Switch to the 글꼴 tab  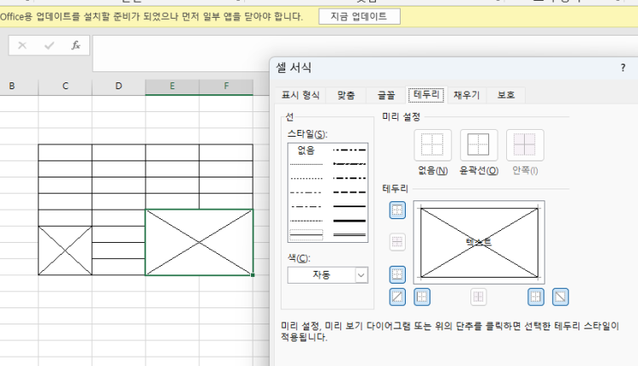click(385, 95)
